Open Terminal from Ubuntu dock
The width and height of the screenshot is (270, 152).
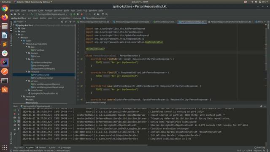(x=5, y=81)
